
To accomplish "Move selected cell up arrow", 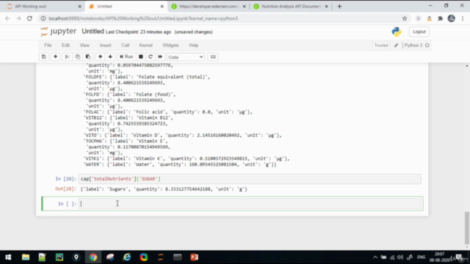I will point(100,57).
